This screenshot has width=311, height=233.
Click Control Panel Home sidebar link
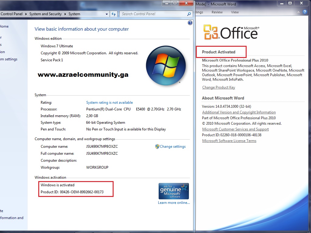tap(4, 26)
